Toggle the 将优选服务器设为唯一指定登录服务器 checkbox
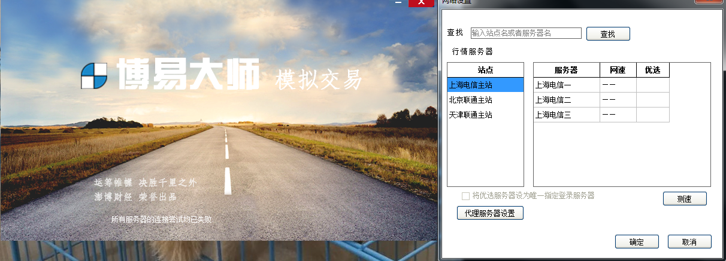726x261 pixels. pyautogui.click(x=465, y=196)
